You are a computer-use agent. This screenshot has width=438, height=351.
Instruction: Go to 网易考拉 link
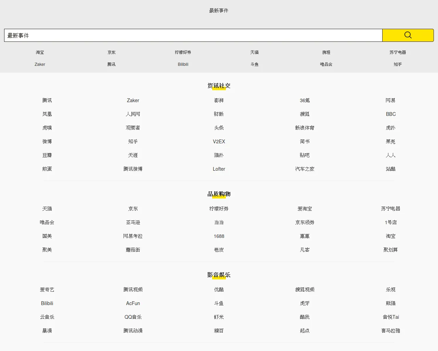coord(133,236)
